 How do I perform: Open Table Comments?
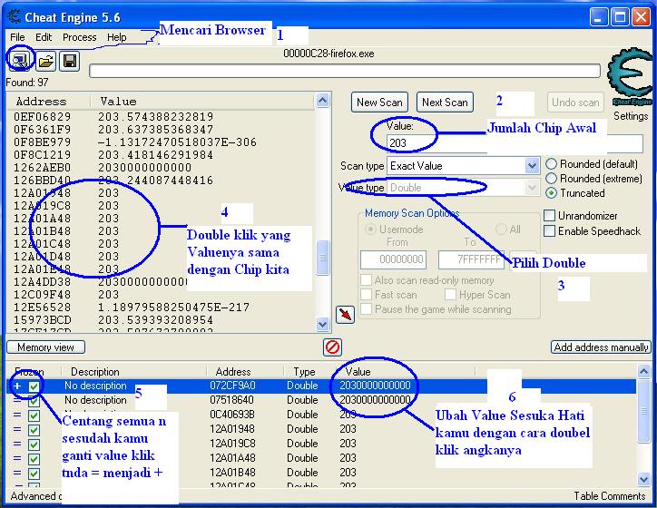[x=610, y=496]
